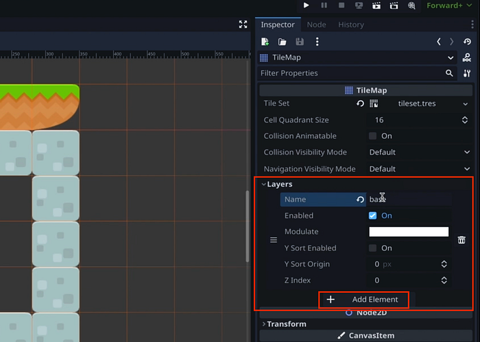Click the viewport vertical scrollbar
The image size is (480, 342).
248,226
